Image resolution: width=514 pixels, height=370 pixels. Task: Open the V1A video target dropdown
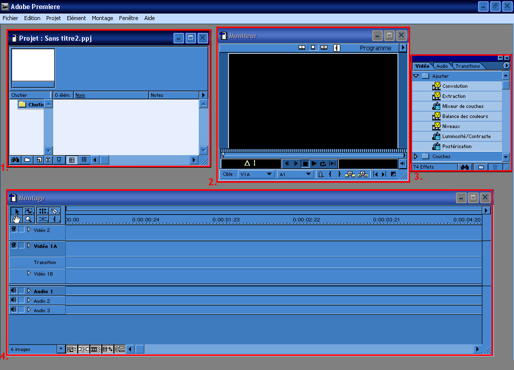[255, 174]
